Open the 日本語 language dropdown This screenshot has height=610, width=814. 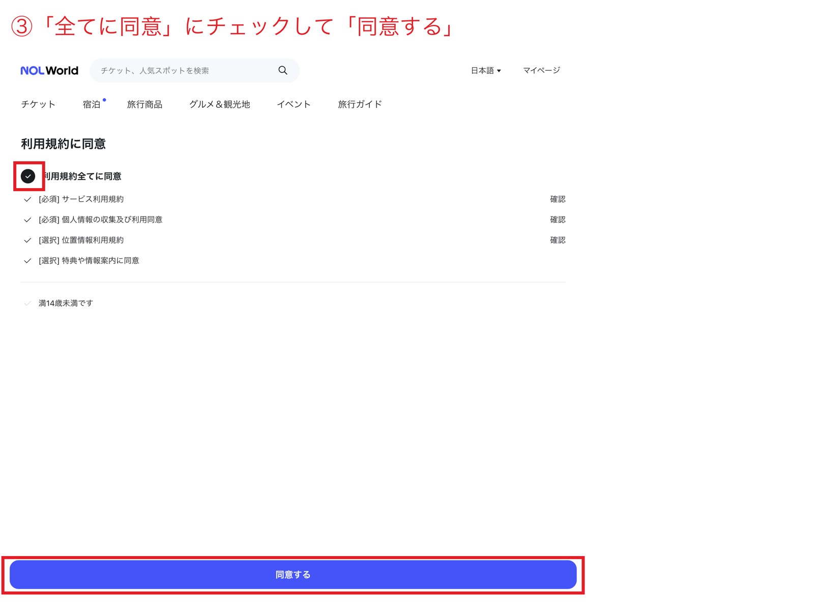(486, 70)
